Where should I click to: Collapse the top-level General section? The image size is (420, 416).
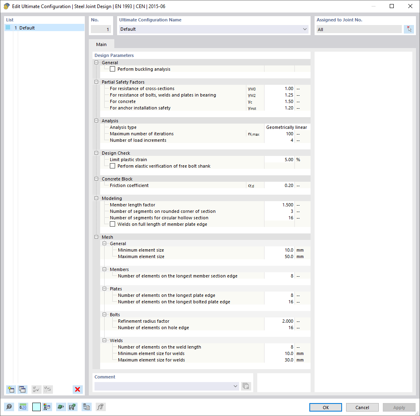coord(97,63)
